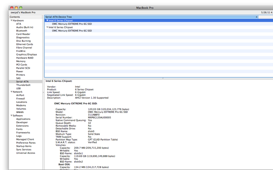
Task: Select Applications under Software
Action: point(23,119)
